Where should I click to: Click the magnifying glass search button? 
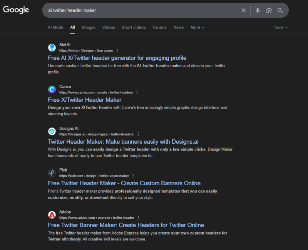280,10
